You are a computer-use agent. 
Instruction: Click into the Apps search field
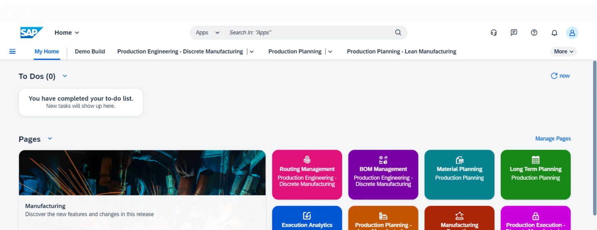click(x=304, y=32)
